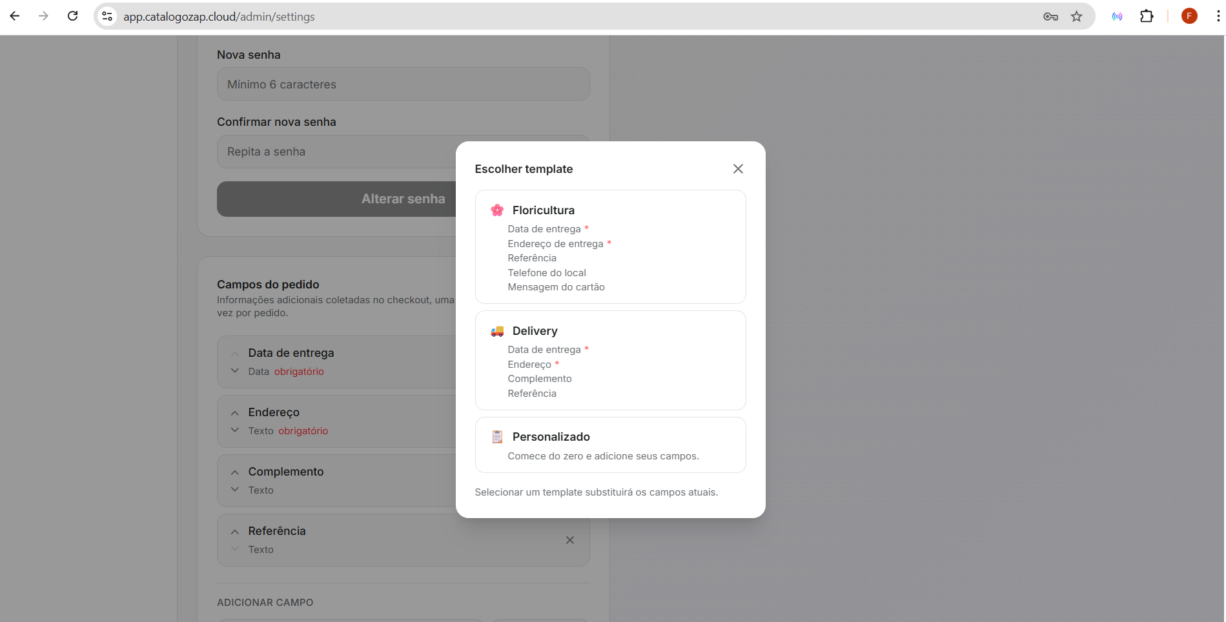Image resolution: width=1226 pixels, height=622 pixels.
Task: Go back in browser history
Action: pos(15,16)
